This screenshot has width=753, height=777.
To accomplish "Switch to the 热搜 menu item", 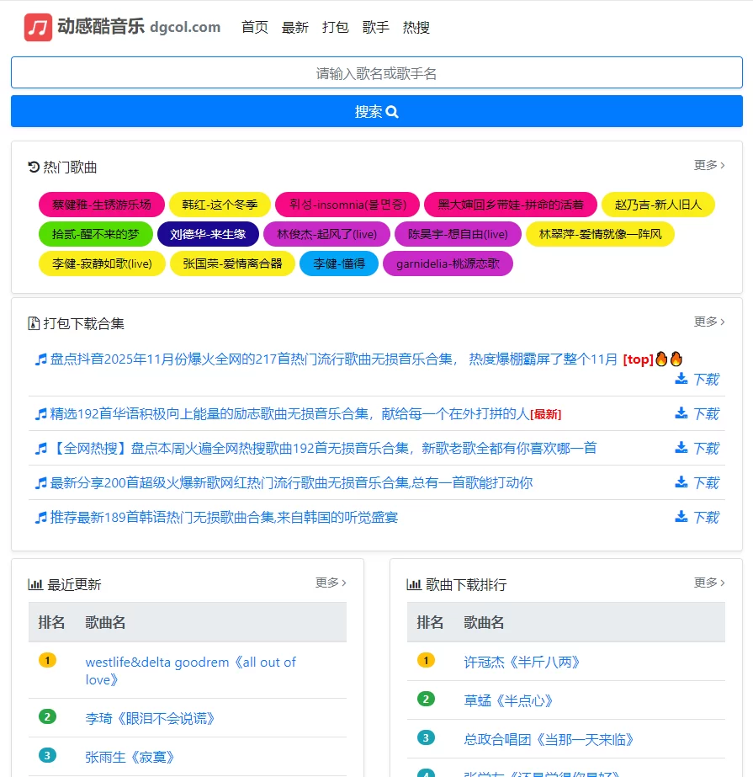I will point(417,27).
